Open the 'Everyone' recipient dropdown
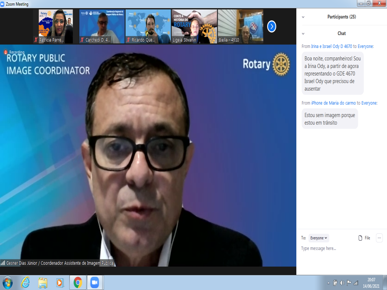Viewport: 387px width, 290px height. (319, 238)
